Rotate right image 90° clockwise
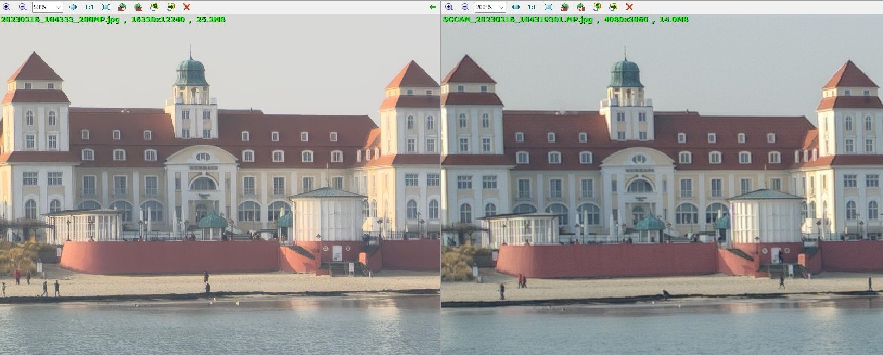This screenshot has width=883, height=355. click(580, 7)
